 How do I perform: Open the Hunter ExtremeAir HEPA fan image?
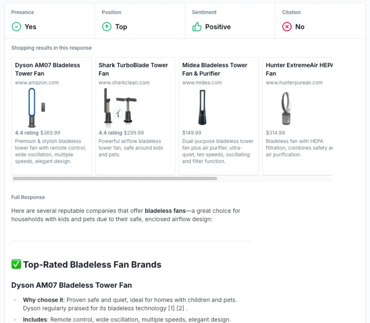286,108
